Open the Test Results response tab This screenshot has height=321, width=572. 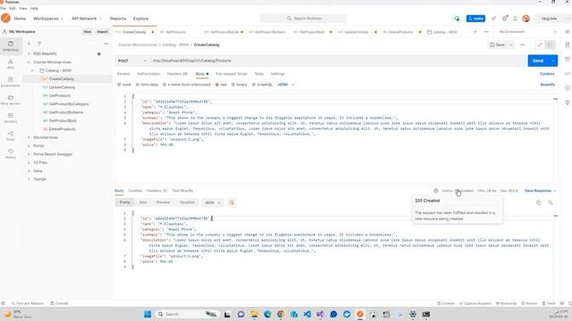182,191
